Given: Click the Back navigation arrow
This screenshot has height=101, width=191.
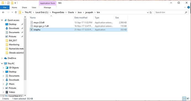Looking at the screenshot, I should click(3, 12).
